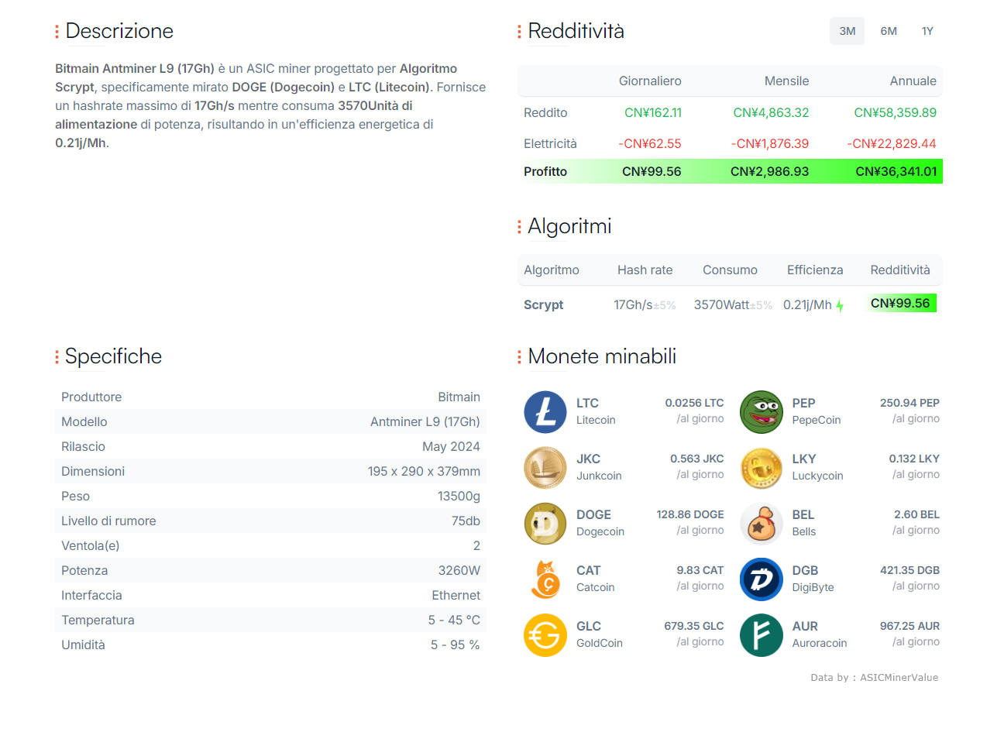Open the JKC coin link

588,459
